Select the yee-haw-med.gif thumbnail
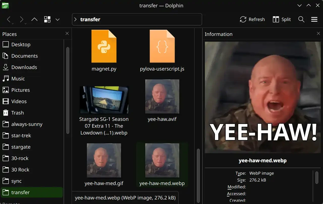Screen dimensions: 323x204 tap(104, 160)
